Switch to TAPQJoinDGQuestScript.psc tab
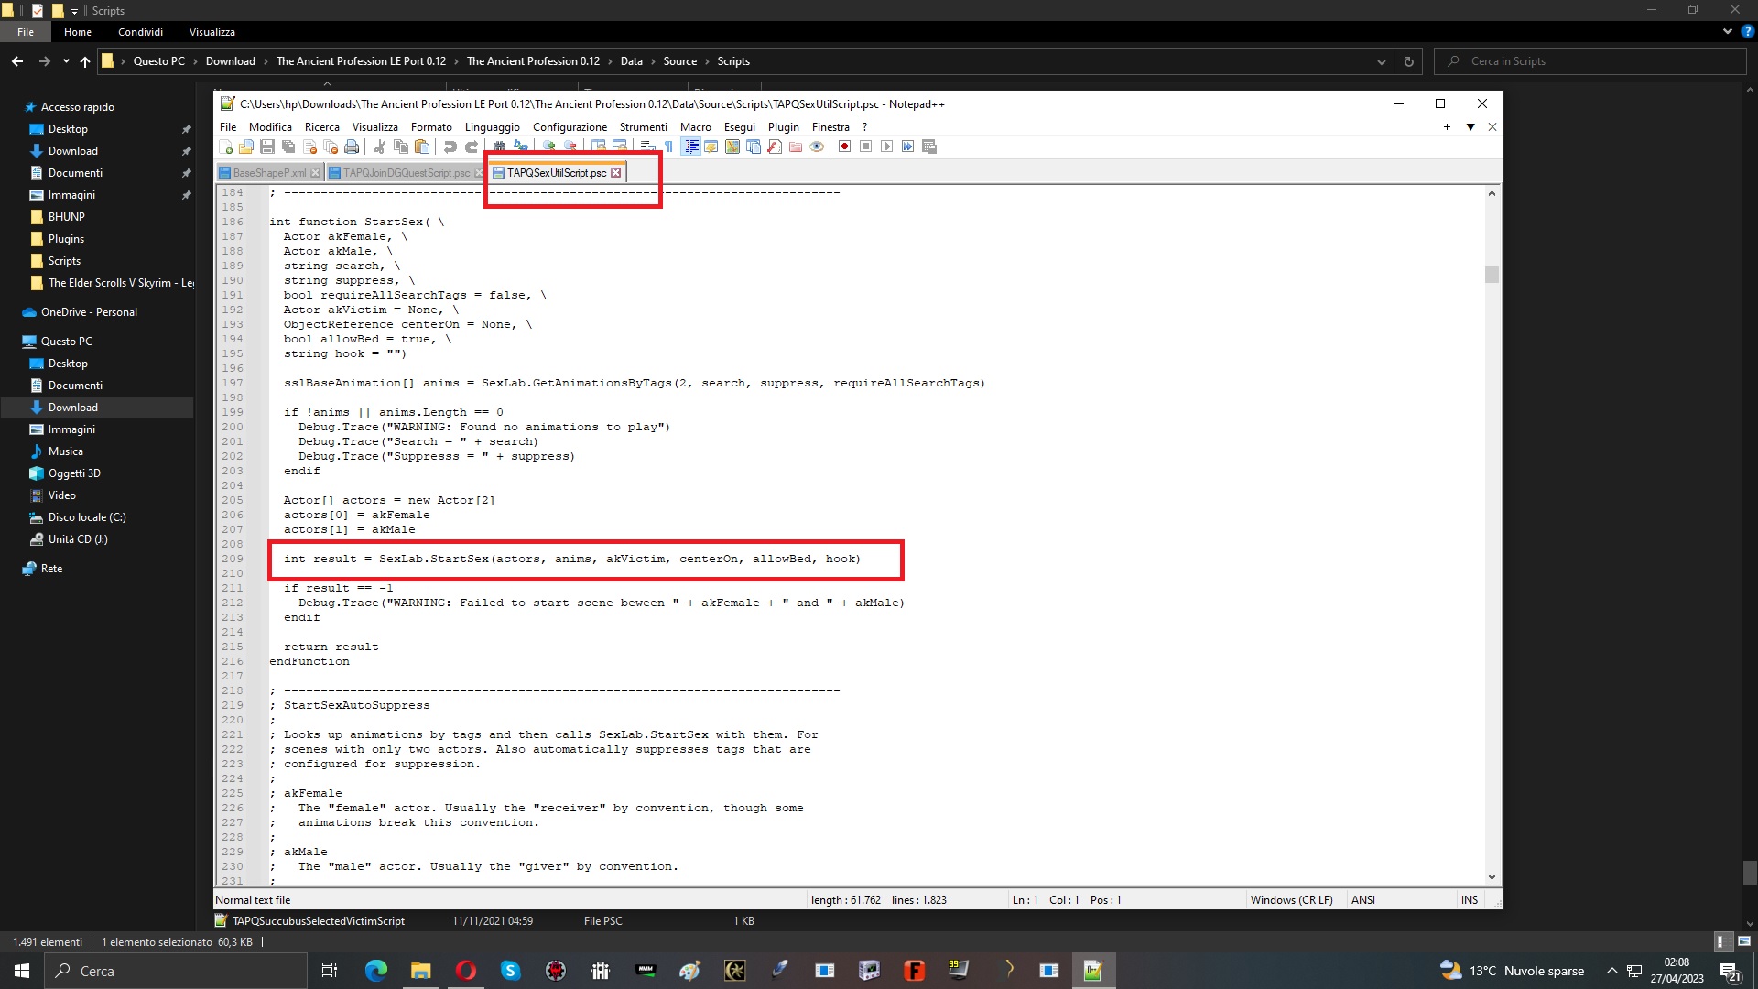Screen dimensions: 1758x989 (406, 173)
